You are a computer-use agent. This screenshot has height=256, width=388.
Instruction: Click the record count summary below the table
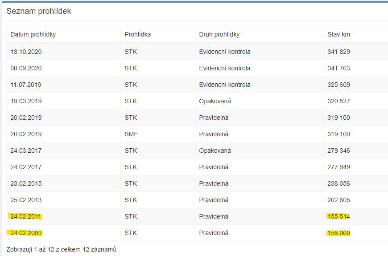pyautogui.click(x=61, y=249)
